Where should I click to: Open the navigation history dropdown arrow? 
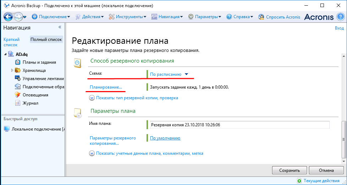[25, 17]
